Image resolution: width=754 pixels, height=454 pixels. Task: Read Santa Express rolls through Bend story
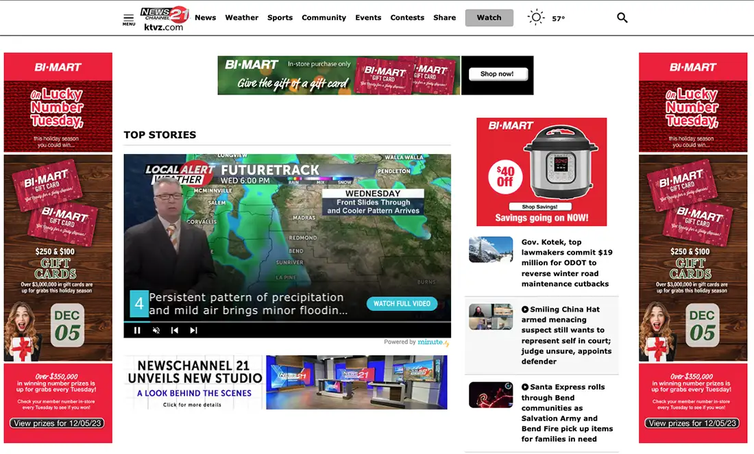(567, 413)
